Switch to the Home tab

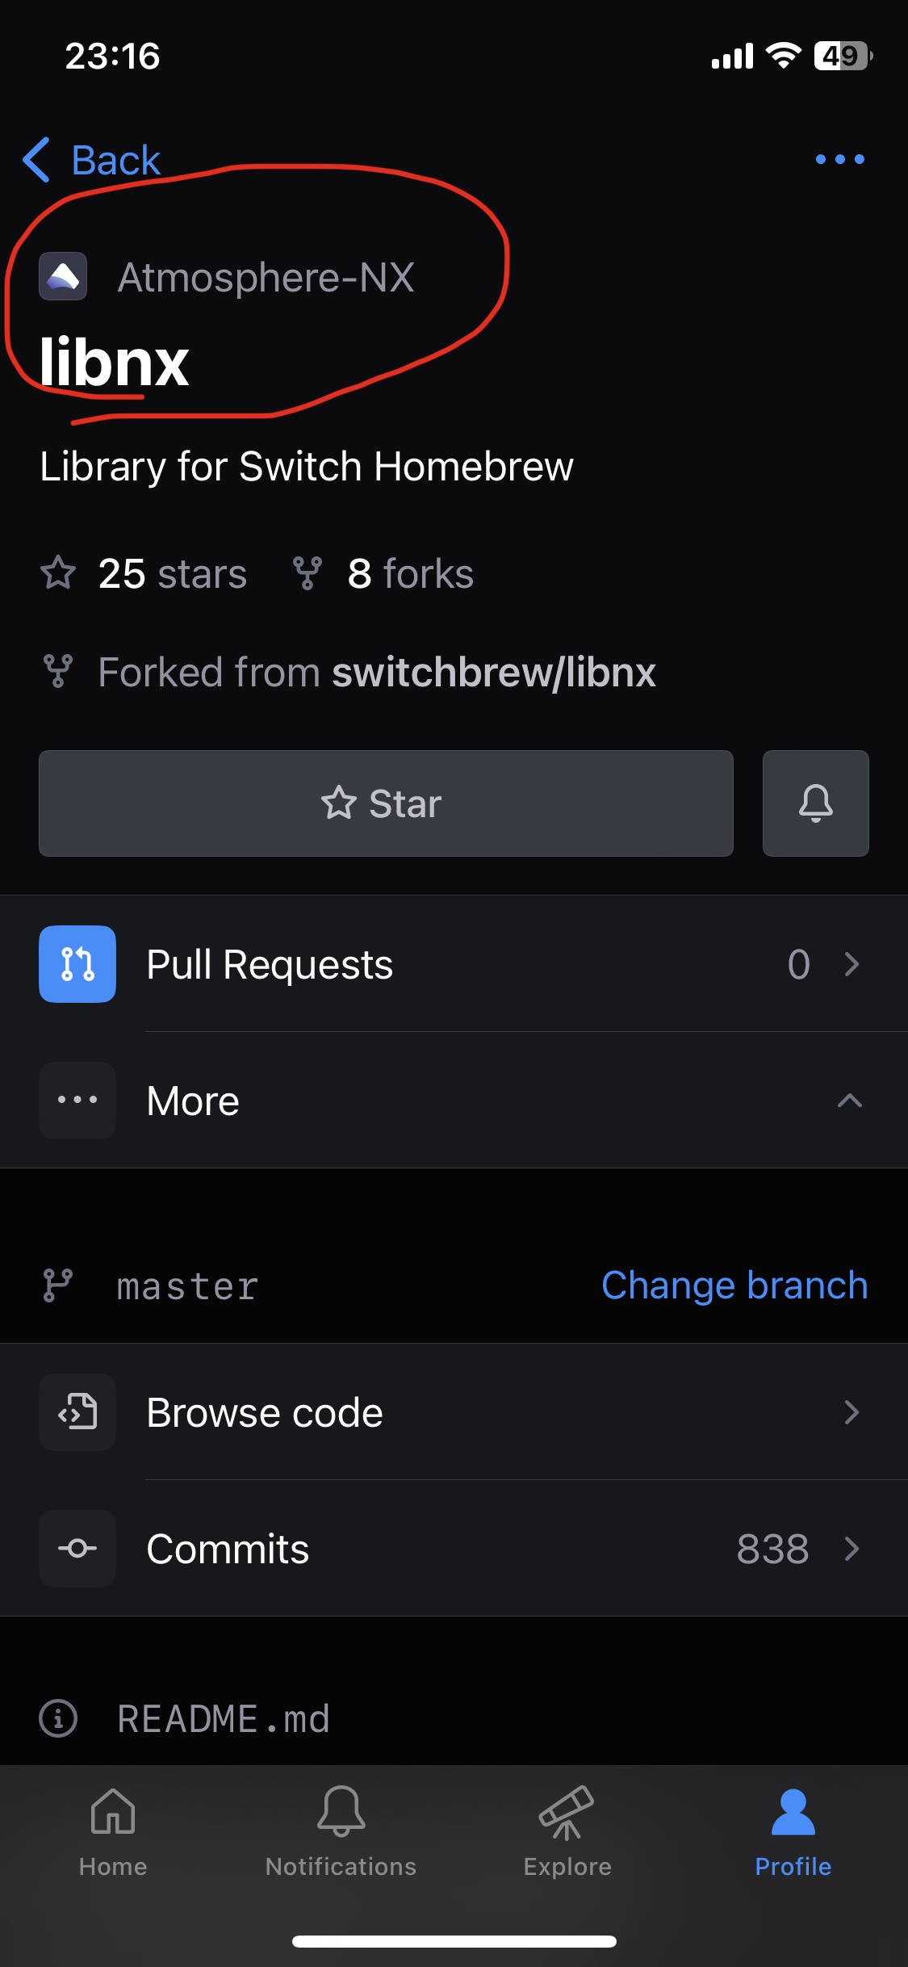click(x=113, y=1831)
